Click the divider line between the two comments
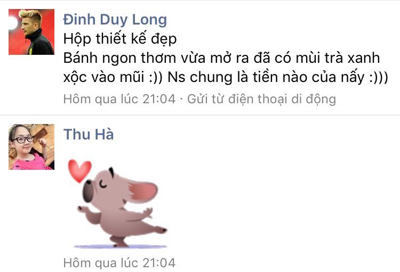This screenshot has width=400, height=272. coord(200,115)
